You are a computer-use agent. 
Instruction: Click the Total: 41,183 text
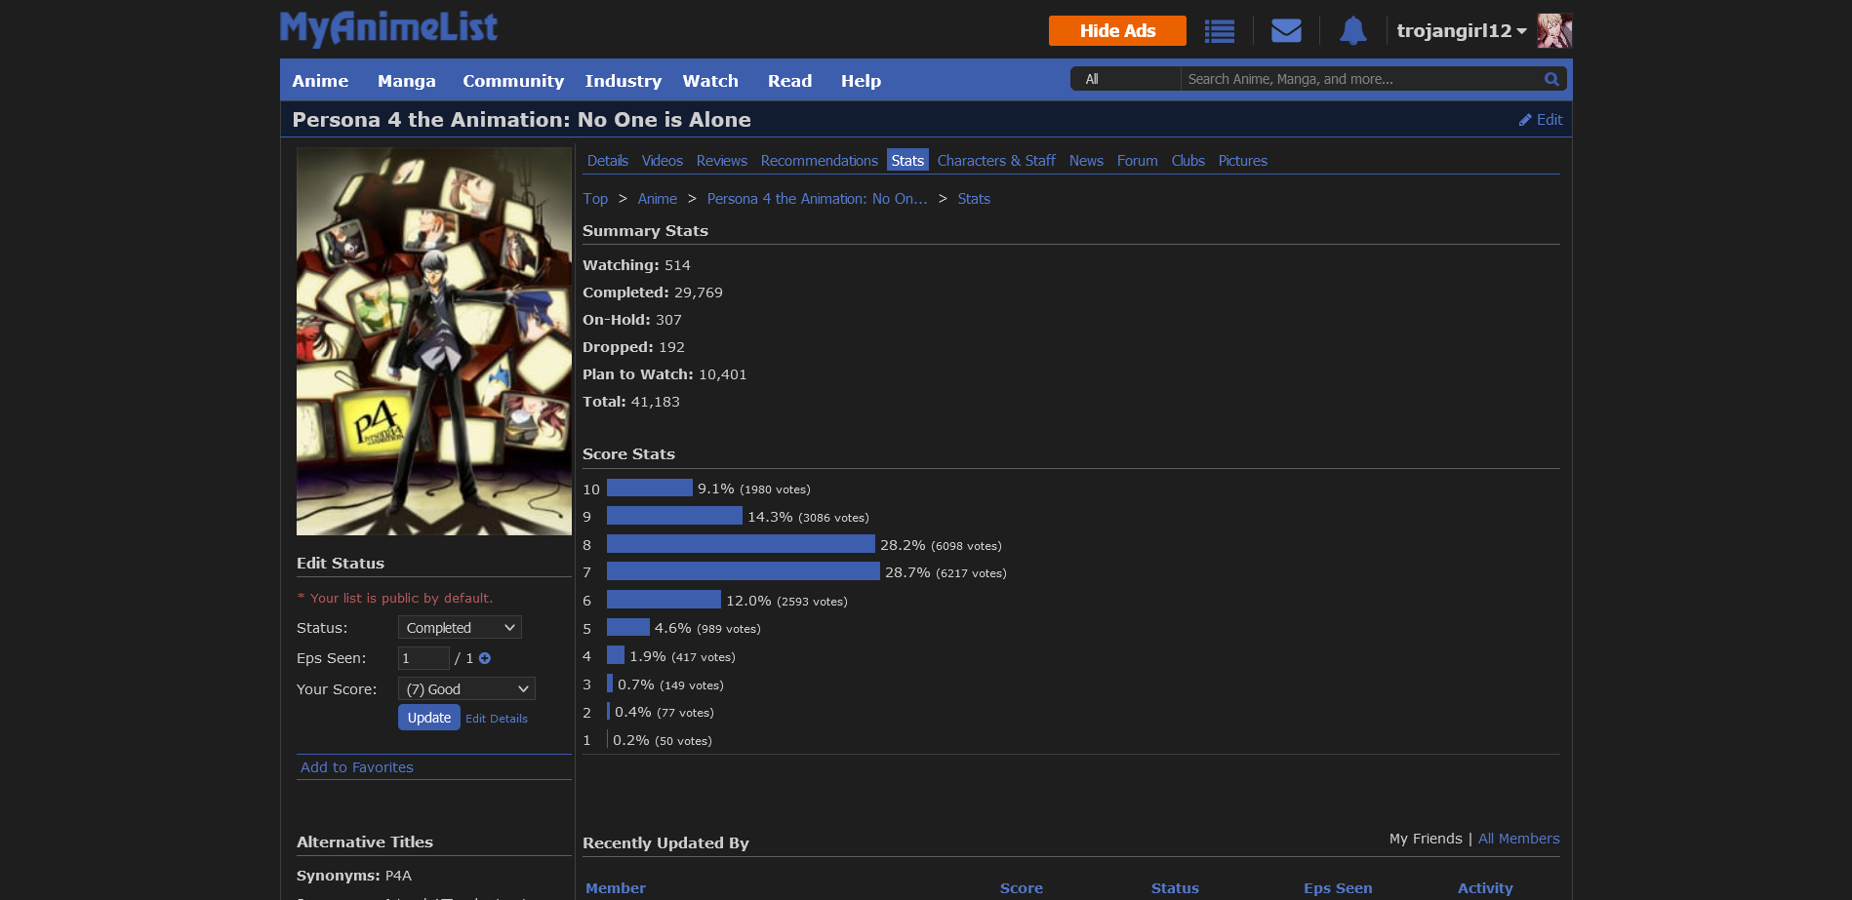click(631, 402)
